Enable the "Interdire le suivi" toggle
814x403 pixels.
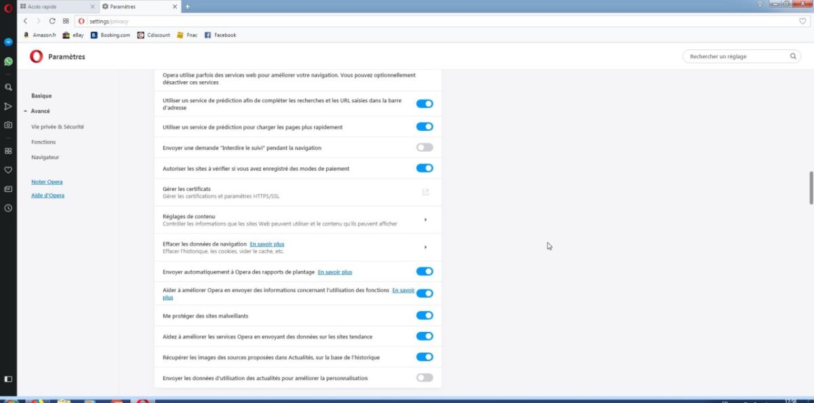(425, 147)
